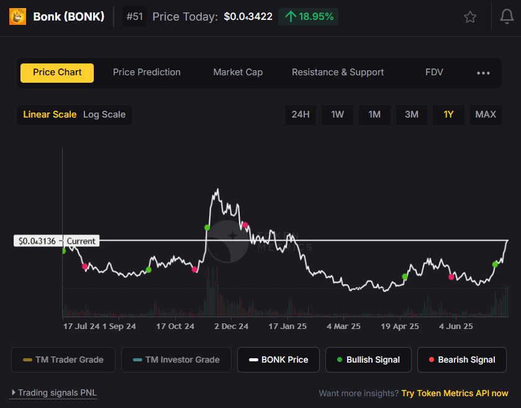Open the Market Cap tab
The width and height of the screenshot is (521, 408).
point(238,72)
